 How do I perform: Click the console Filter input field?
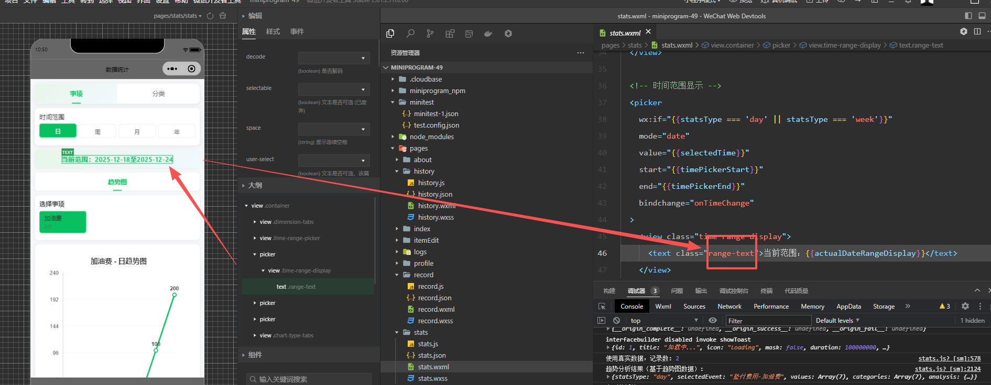(768, 321)
